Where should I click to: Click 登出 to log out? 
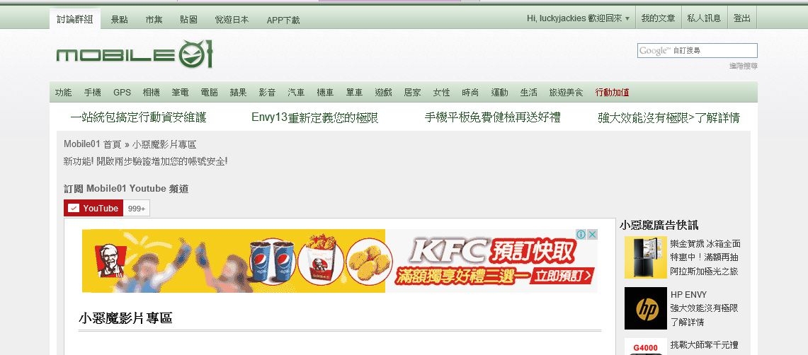coord(741,18)
